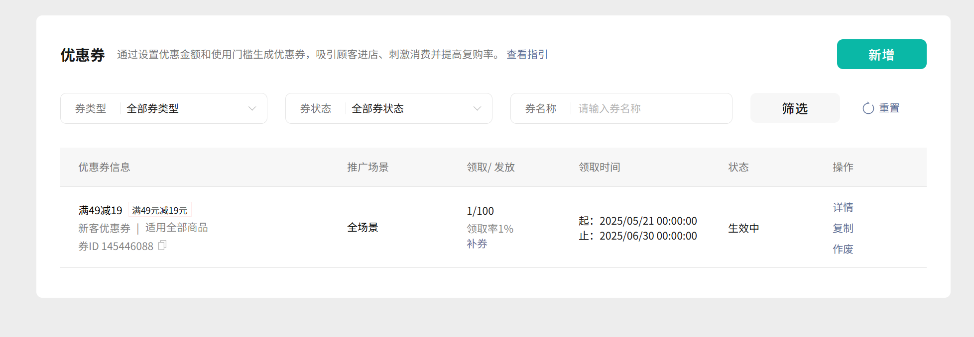Click the reset refresh icon
Screen dimensions: 974x337
(x=868, y=108)
